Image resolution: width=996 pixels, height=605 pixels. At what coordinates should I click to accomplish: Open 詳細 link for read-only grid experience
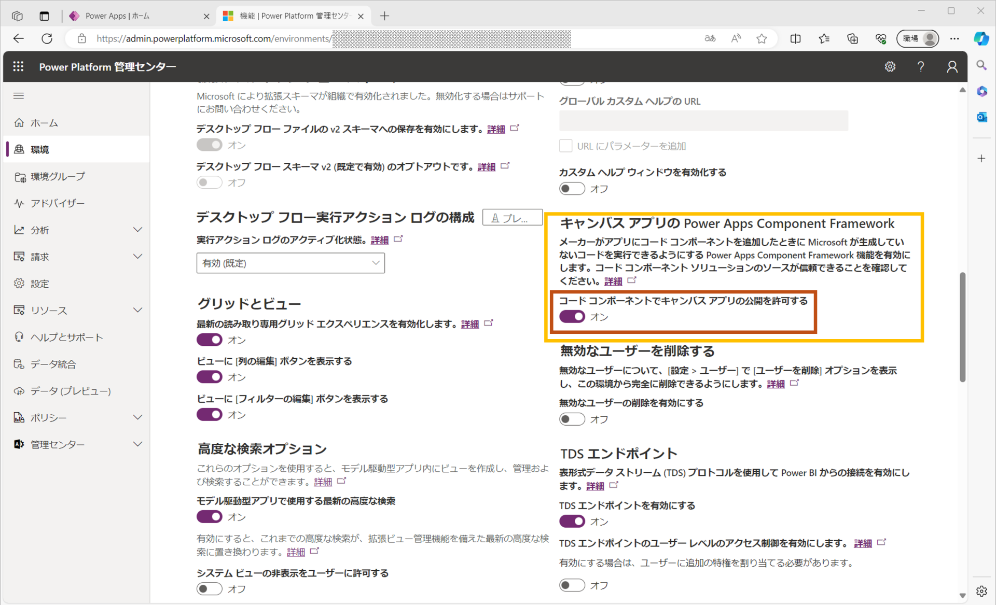(x=470, y=324)
